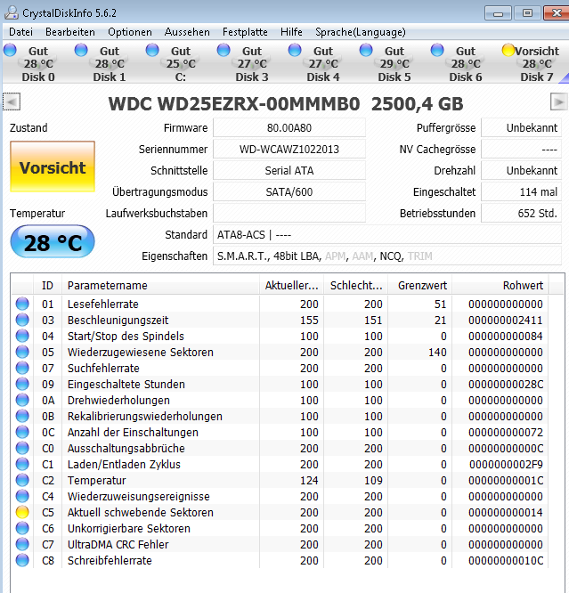Click status orb of Beschleunigungszeit row
This screenshot has height=593, width=569.
(22, 320)
